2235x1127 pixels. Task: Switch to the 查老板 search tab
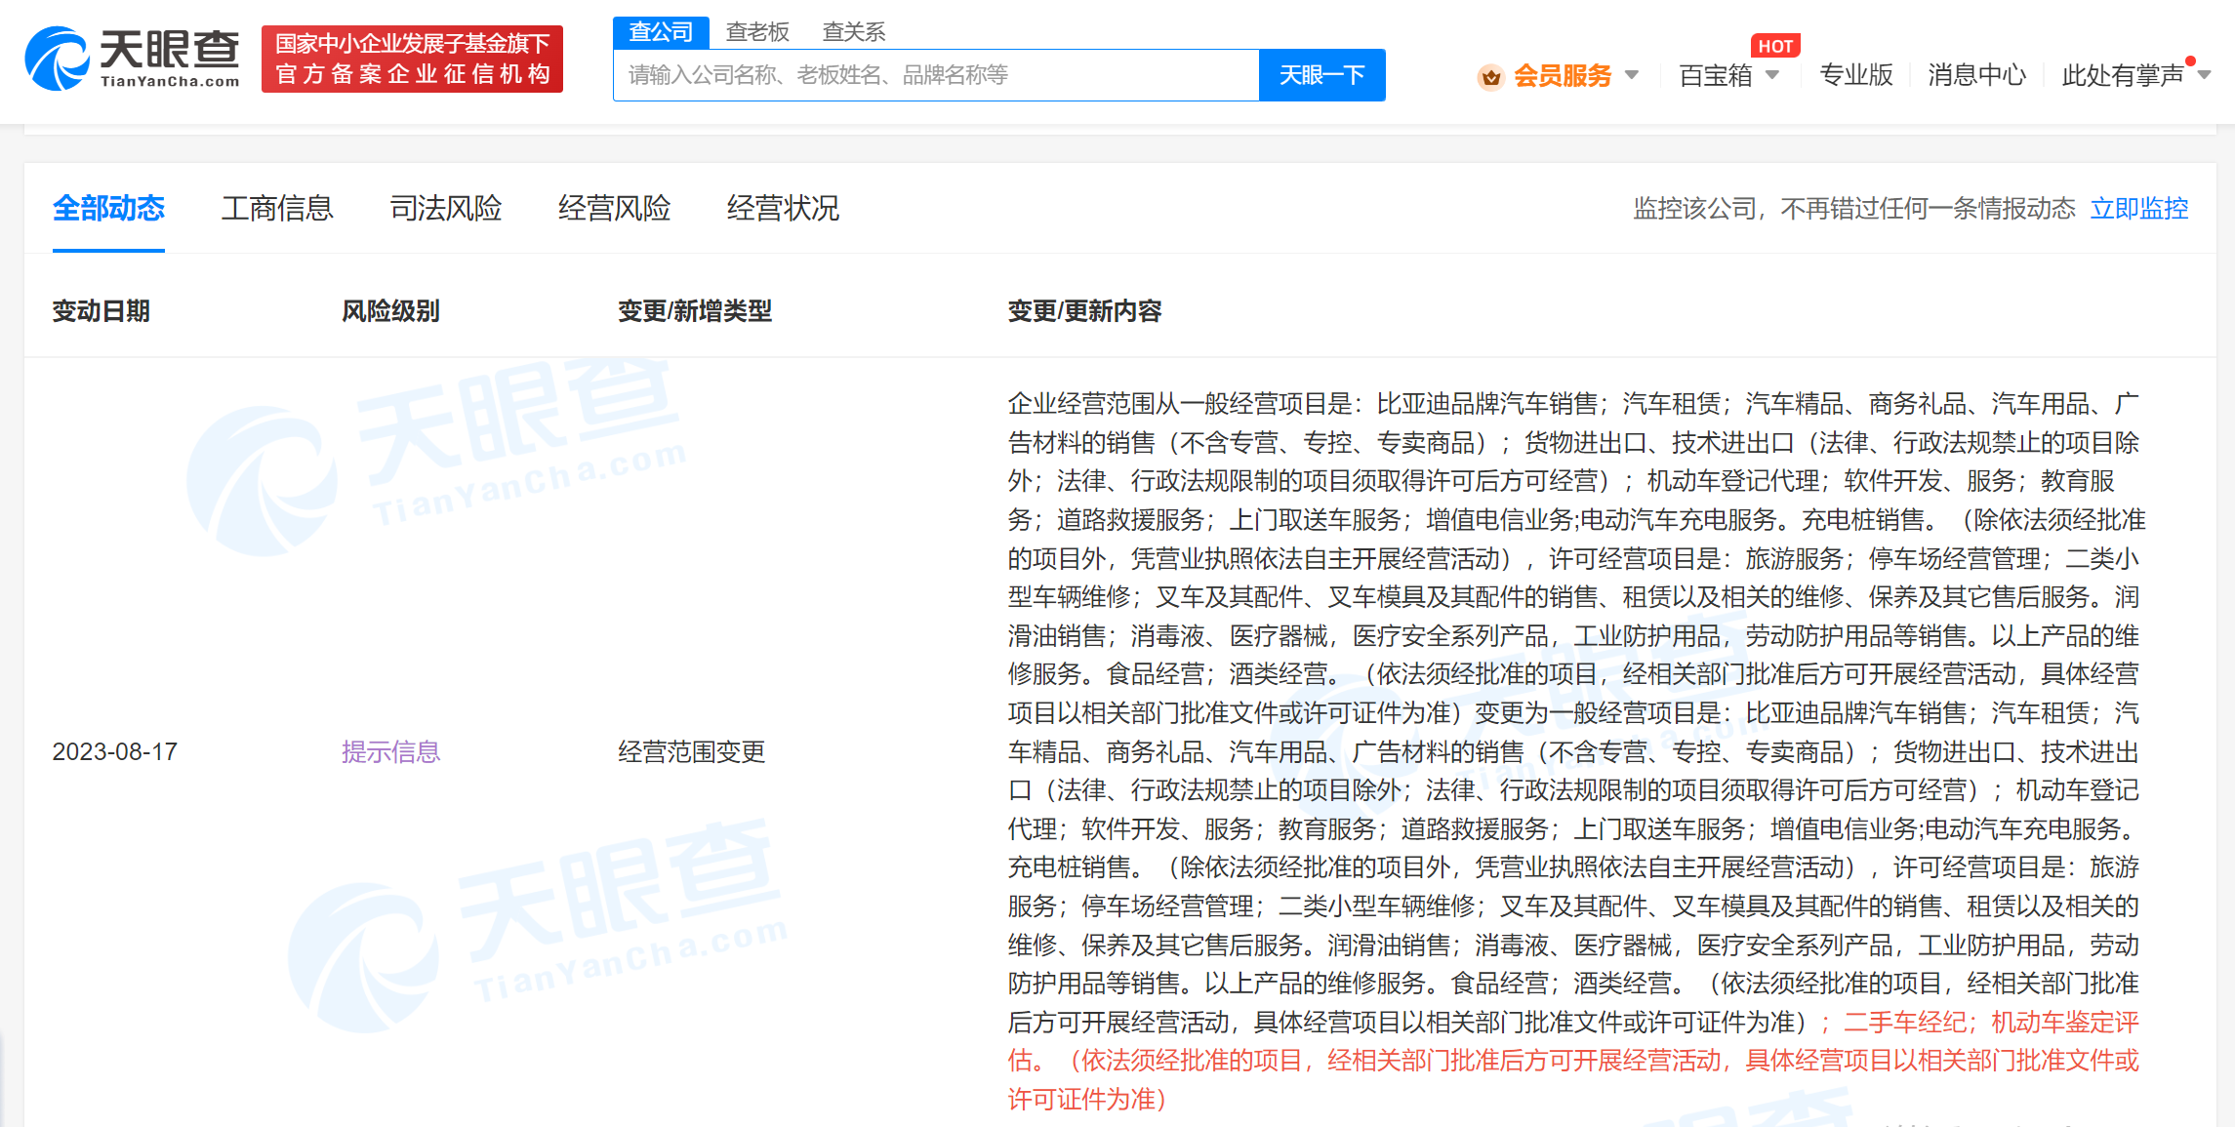click(x=757, y=32)
